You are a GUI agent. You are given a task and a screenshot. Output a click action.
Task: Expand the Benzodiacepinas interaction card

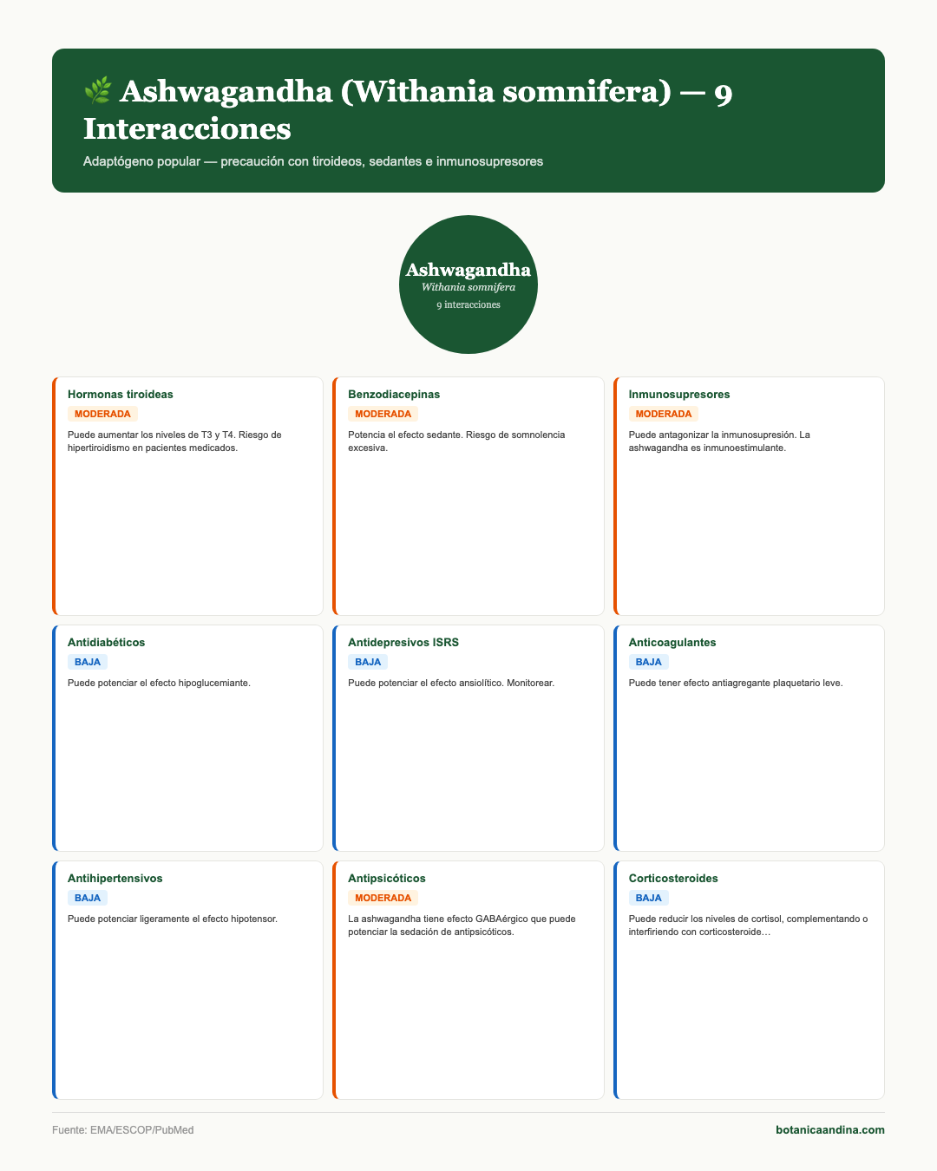468,493
